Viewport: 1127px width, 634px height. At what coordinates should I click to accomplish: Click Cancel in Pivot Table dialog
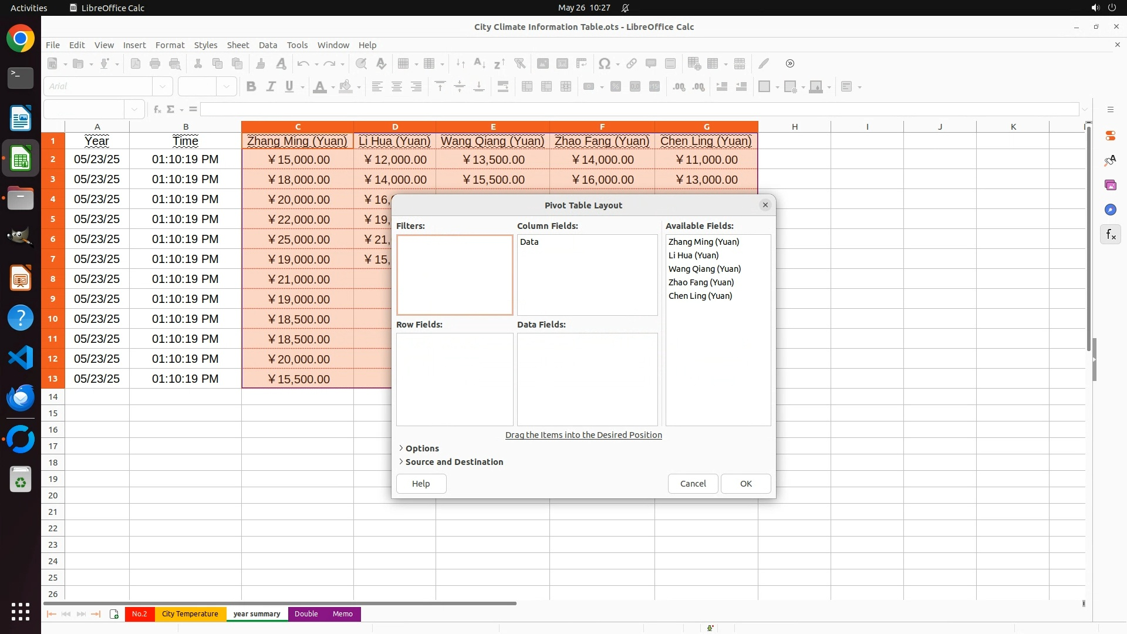693,484
